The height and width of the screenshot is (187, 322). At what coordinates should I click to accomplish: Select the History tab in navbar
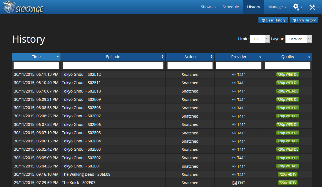253,7
